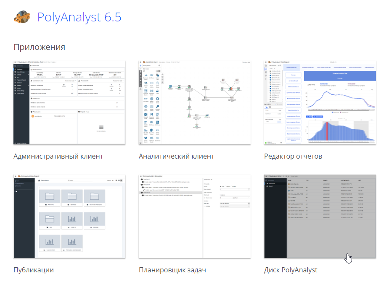
Task: Click the Планировщик задач label
Action: tap(172, 270)
